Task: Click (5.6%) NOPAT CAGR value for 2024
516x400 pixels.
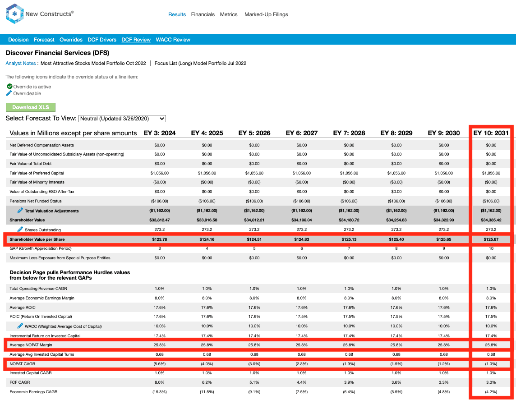Action: [160, 364]
